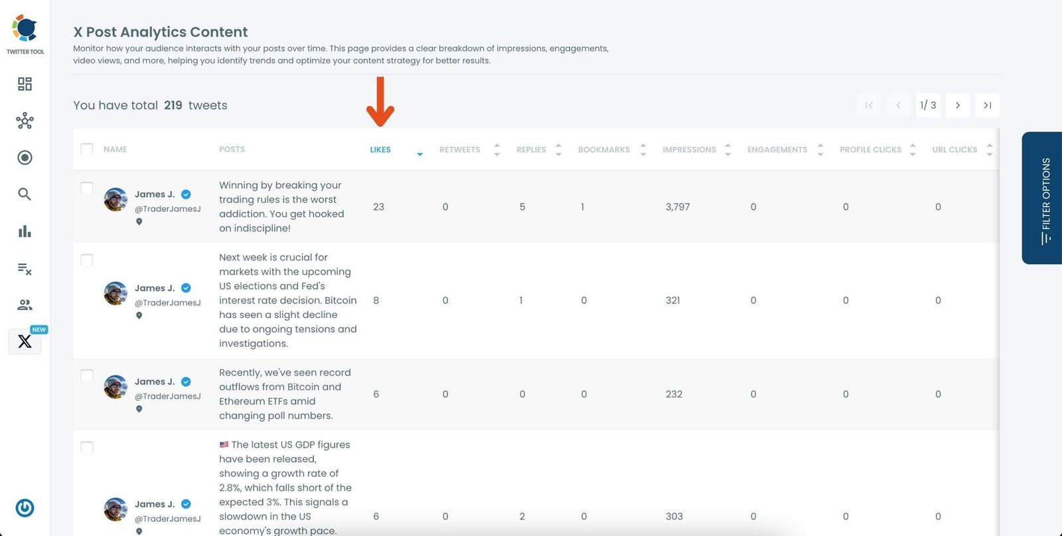Click the search magnifier sidebar icon
Viewport: 1062px width, 536px height.
coord(25,194)
